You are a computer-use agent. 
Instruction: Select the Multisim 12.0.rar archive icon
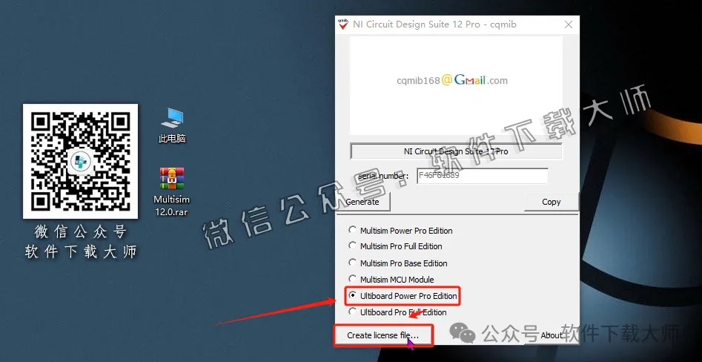click(172, 191)
